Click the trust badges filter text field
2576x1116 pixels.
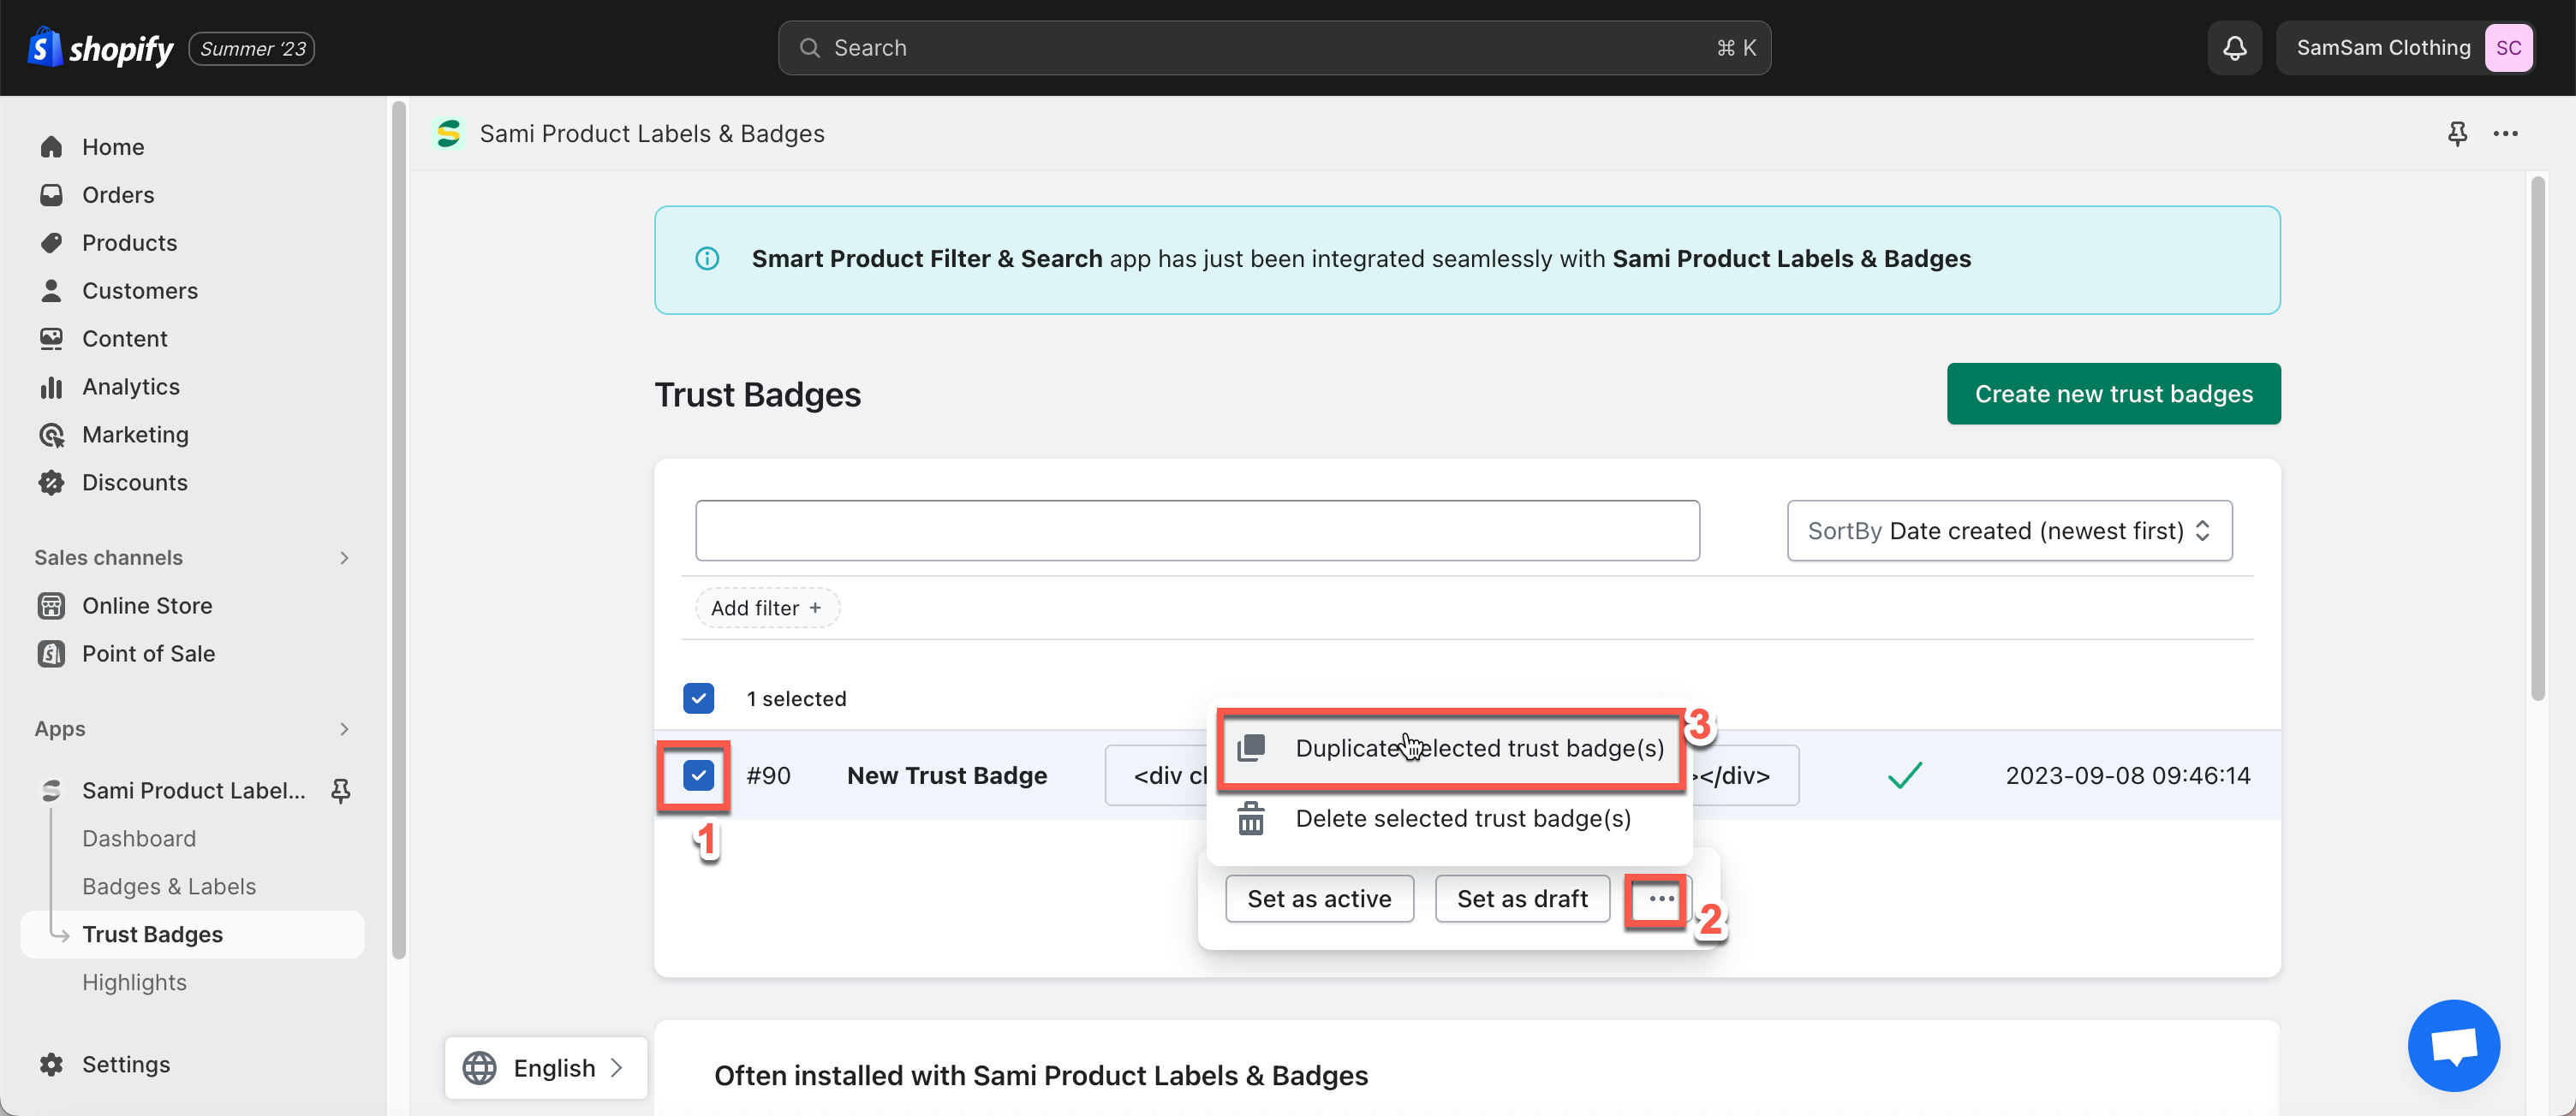click(x=1197, y=531)
